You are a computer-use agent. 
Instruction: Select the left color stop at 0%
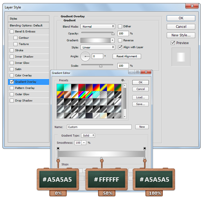click(58, 159)
